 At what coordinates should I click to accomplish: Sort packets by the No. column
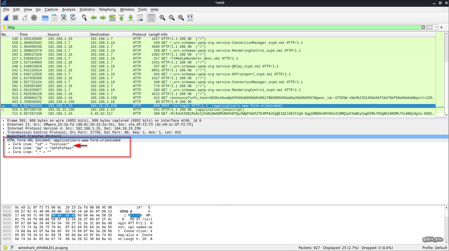10,34
